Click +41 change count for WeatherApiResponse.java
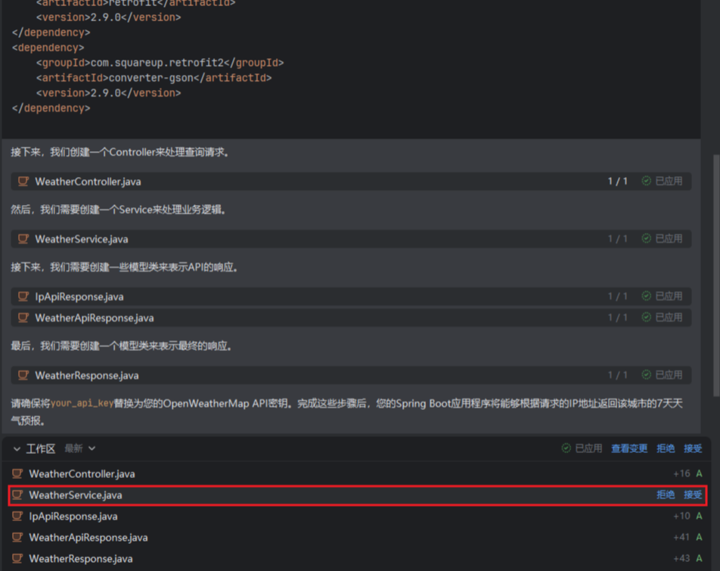Image resolution: width=720 pixels, height=571 pixels. (682, 538)
